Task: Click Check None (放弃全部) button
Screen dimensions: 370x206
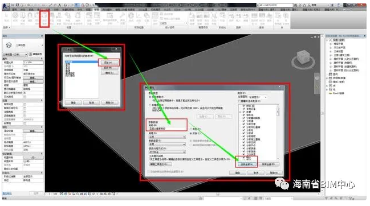Action: (x=269, y=164)
